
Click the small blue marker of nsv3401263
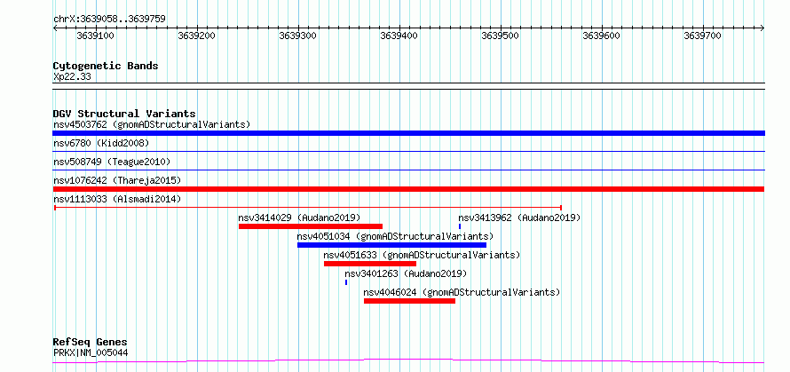[346, 282]
